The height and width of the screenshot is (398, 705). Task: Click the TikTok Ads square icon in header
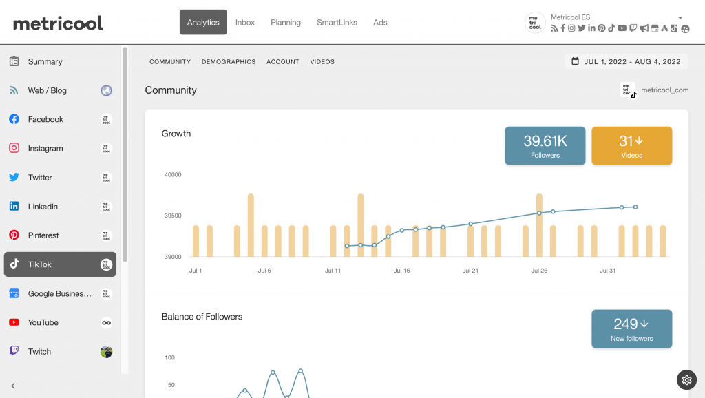[674, 28]
